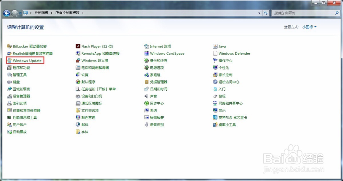Go back with the blue Back button

click(x=7, y=13)
